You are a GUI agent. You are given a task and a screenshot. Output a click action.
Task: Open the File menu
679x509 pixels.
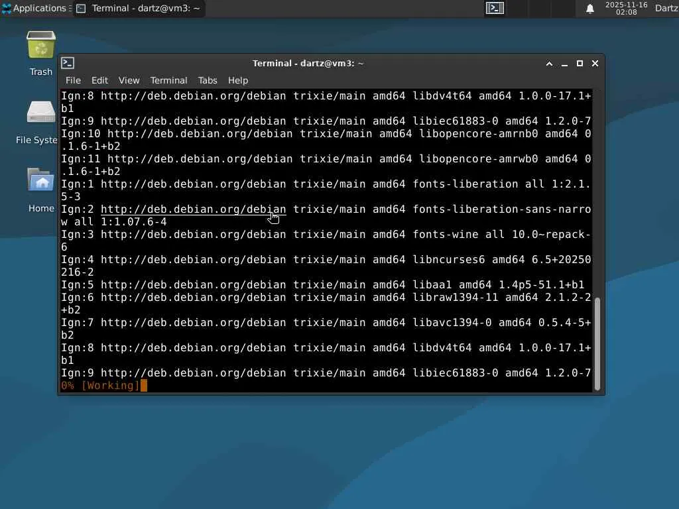click(x=73, y=80)
